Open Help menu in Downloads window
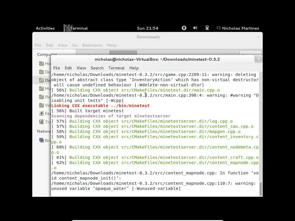Viewport: 295px width, 221px height. [x=111, y=45]
